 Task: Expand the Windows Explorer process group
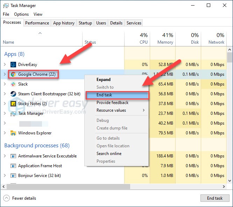[5, 133]
